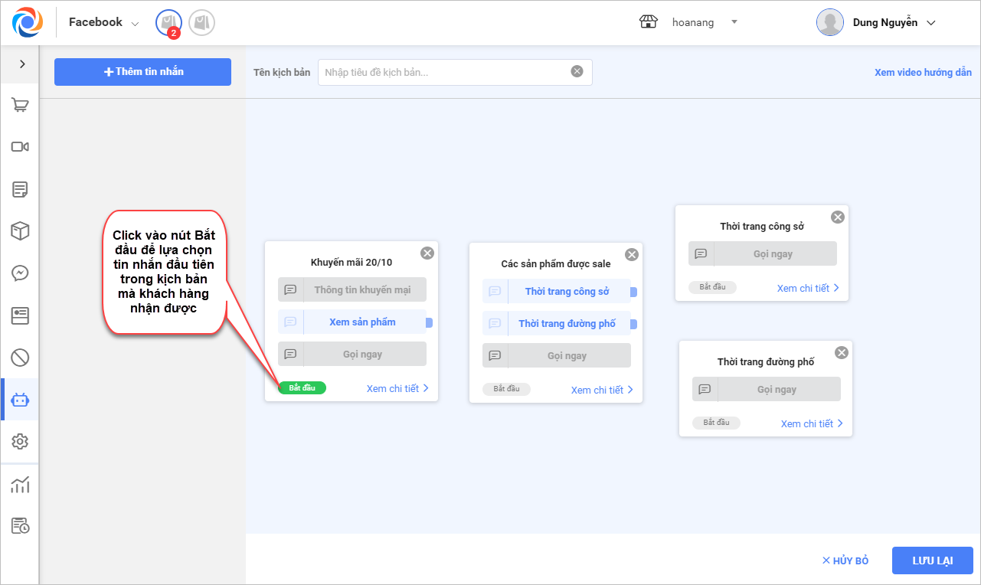Toggle Bắt đầu on Thời trang công sở card

[712, 288]
